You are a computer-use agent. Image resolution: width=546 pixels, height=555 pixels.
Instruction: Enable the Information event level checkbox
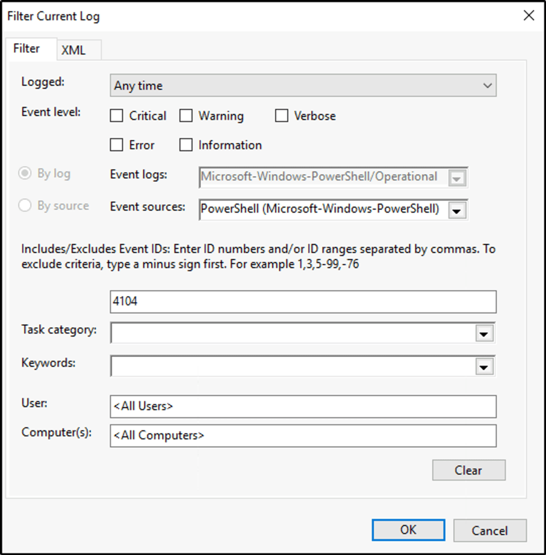point(185,144)
